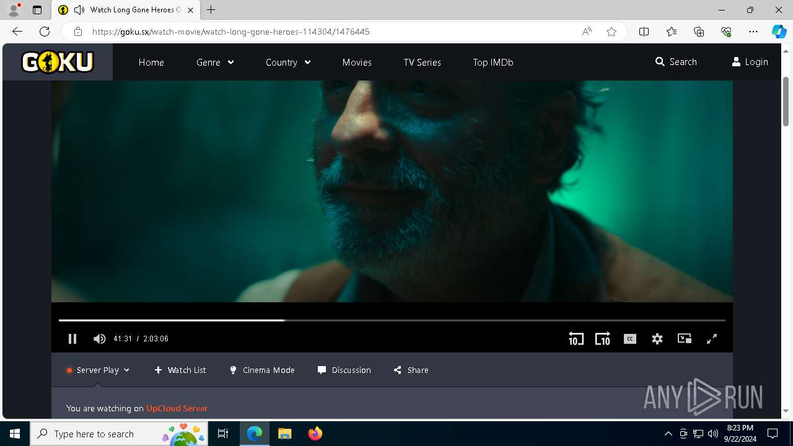This screenshot has height=446, width=793.
Task: Open clock and date flyout
Action: pos(741,434)
